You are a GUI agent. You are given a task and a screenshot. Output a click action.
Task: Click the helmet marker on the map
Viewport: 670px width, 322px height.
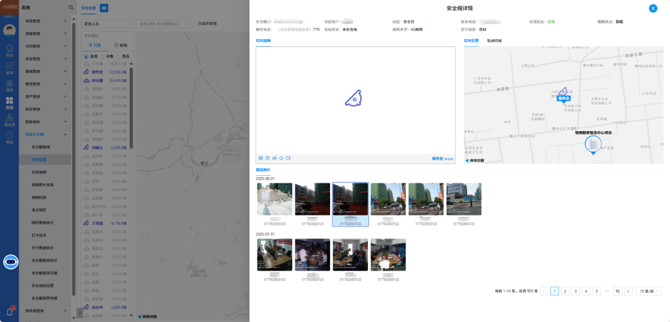(563, 92)
